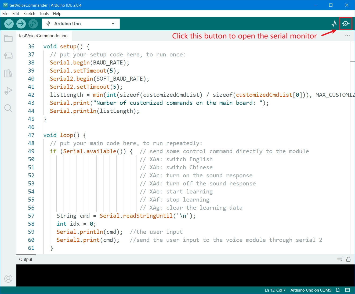Open the Serial Plotter
Screen dimensions: 355x294
click(x=334, y=24)
